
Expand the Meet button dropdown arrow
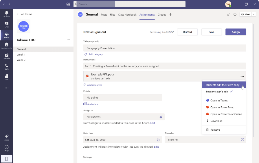pos(254,14)
